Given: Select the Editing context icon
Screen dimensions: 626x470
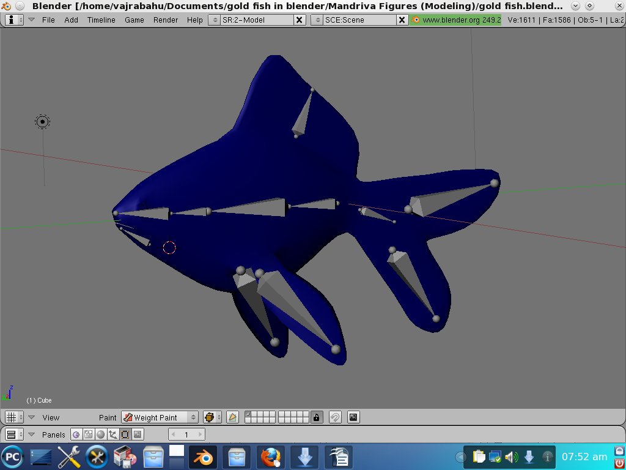Looking at the screenshot, I should pos(125,435).
